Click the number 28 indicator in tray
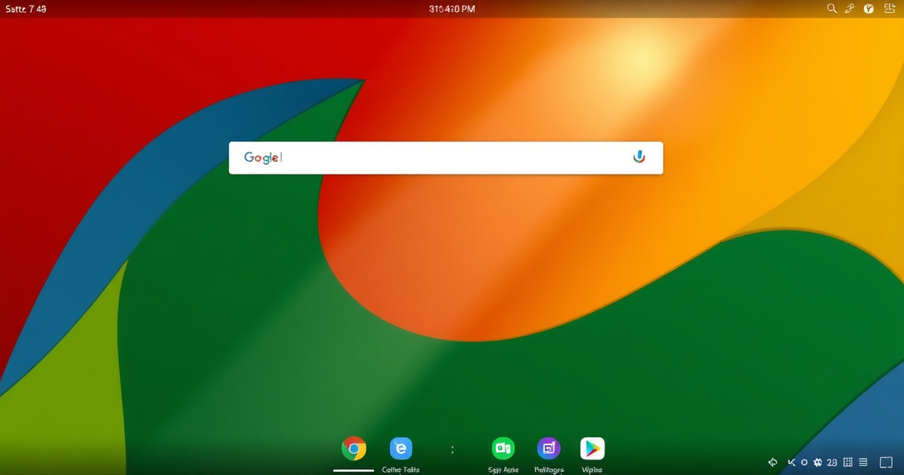 [832, 462]
